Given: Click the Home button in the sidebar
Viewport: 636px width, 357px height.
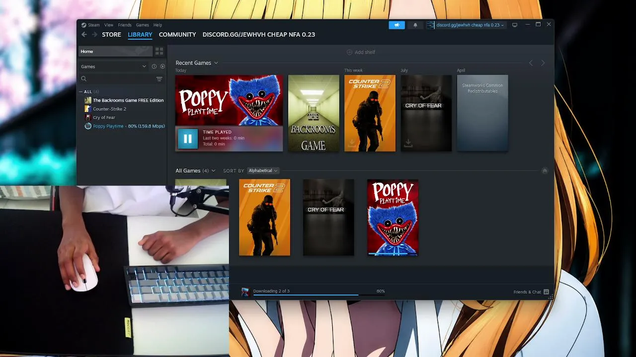Looking at the screenshot, I should [115, 51].
